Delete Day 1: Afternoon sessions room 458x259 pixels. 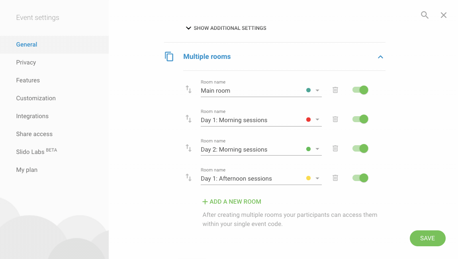(335, 177)
